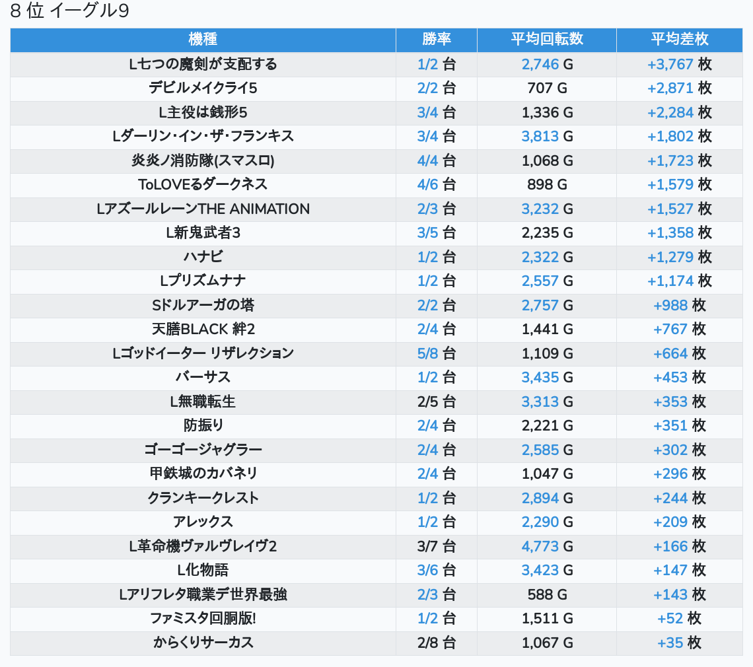Click the 機種 column header
Screen dimensions: 753x667
203,40
